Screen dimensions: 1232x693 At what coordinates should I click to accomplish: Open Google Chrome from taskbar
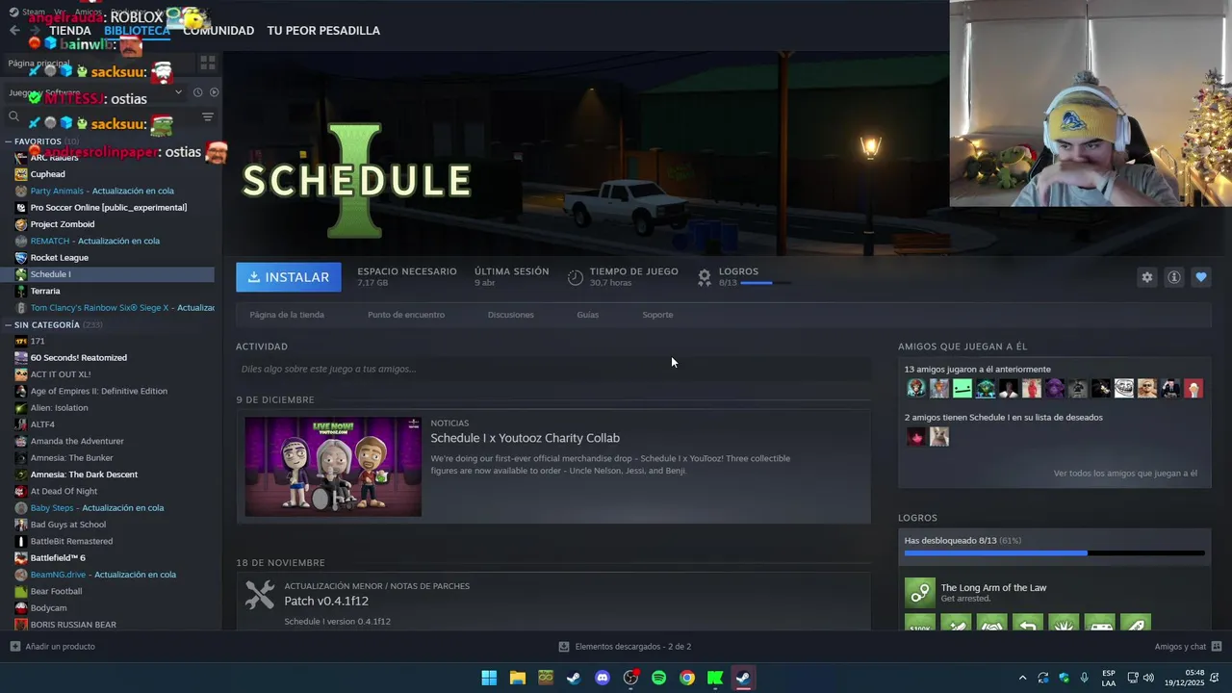coord(686,678)
